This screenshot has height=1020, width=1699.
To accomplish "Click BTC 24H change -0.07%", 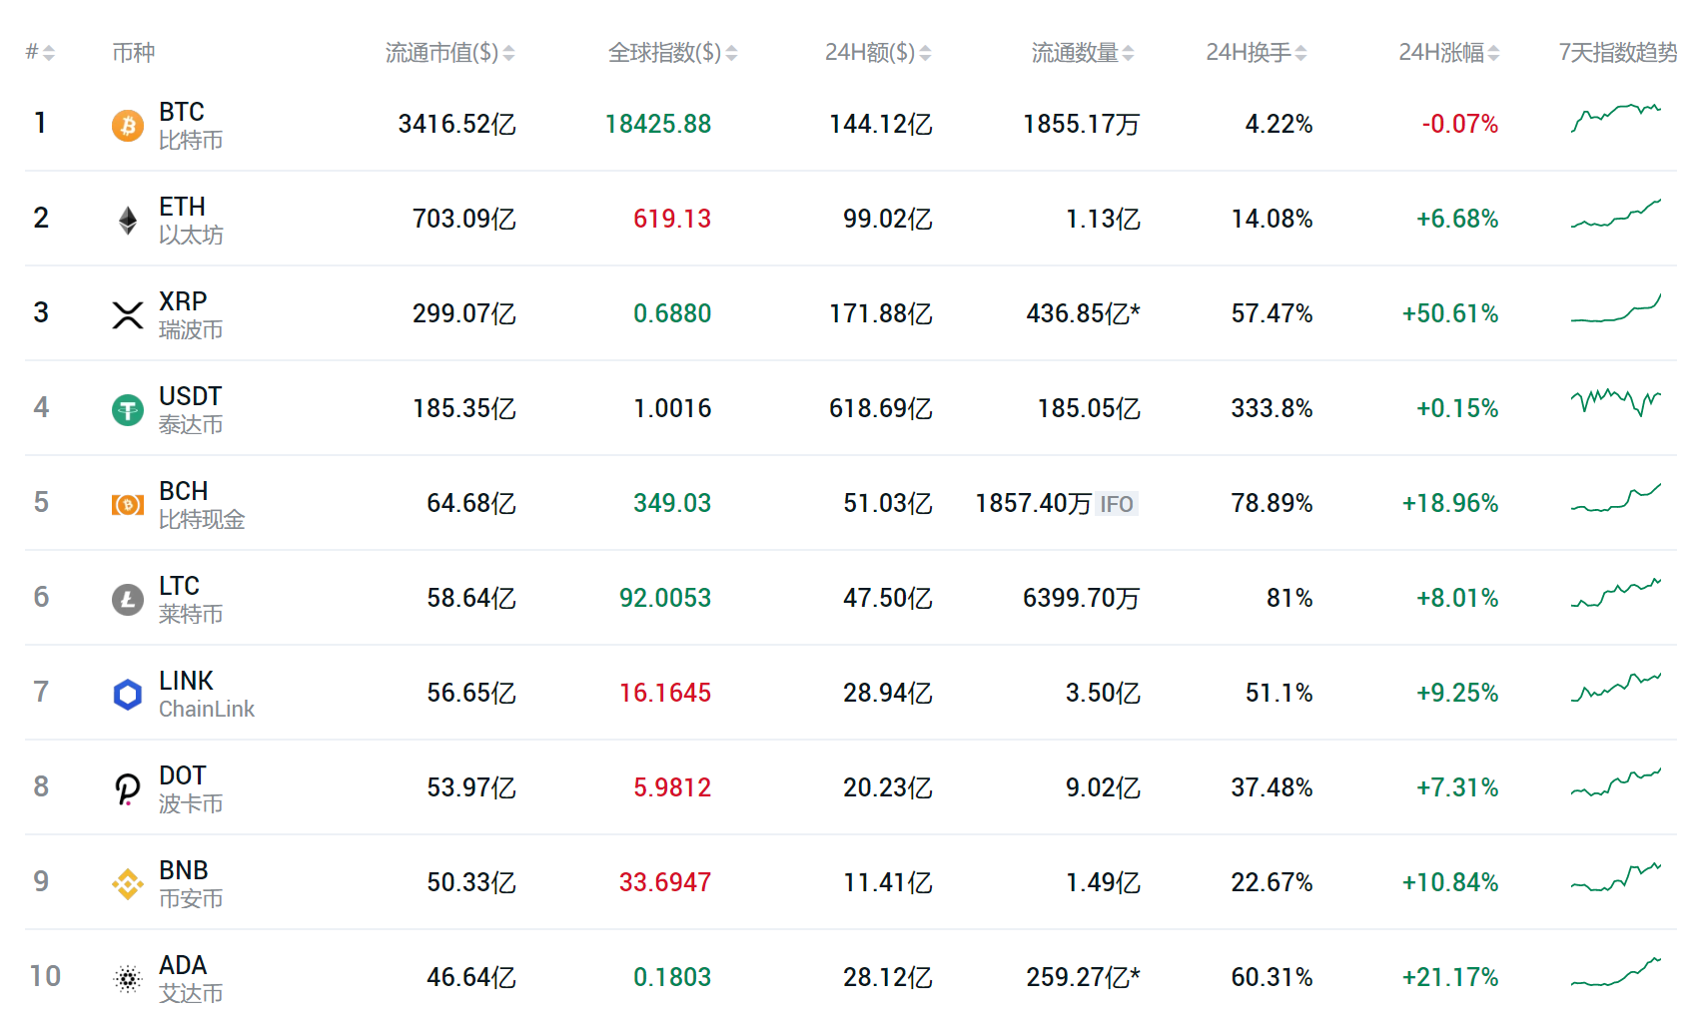I will 1460,124.
